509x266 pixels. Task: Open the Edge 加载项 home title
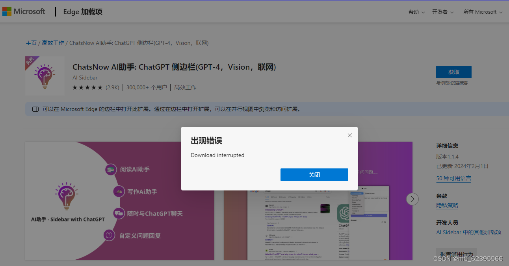click(83, 12)
